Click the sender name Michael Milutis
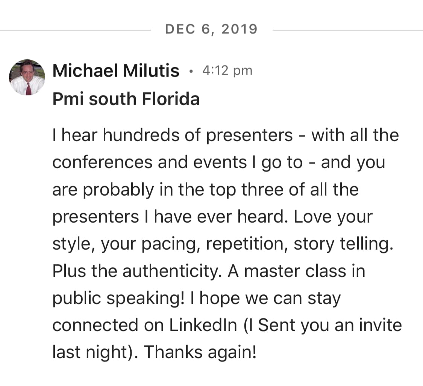 pos(116,71)
